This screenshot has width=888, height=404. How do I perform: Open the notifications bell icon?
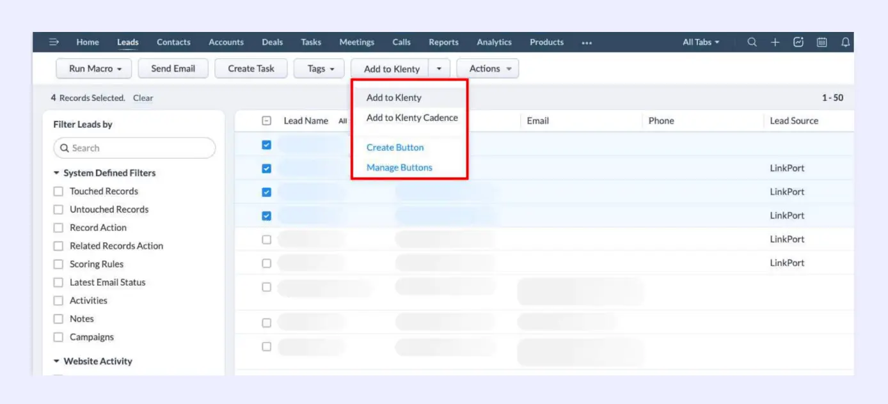(x=845, y=42)
